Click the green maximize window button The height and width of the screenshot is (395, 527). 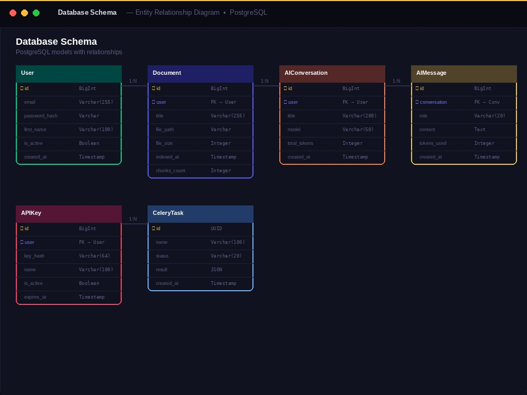(36, 13)
